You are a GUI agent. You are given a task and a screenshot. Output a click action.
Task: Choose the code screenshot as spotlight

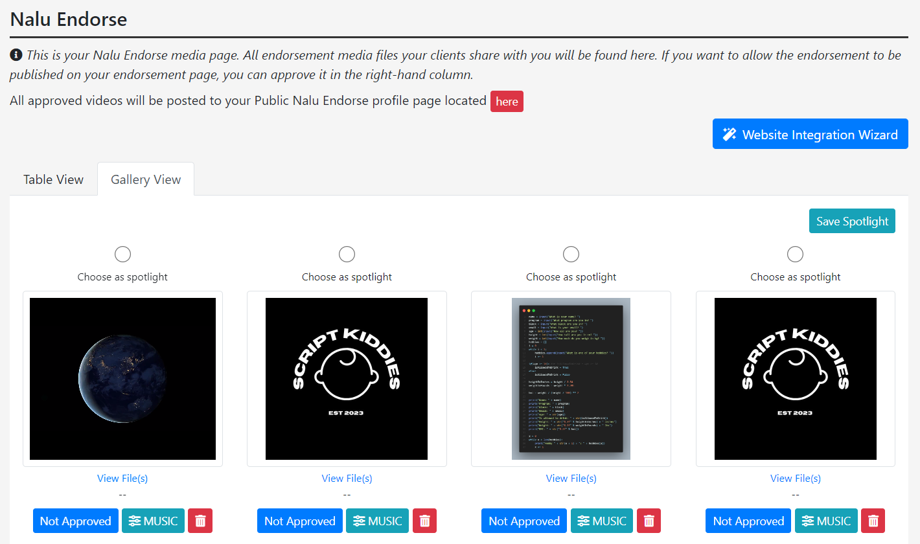(571, 255)
